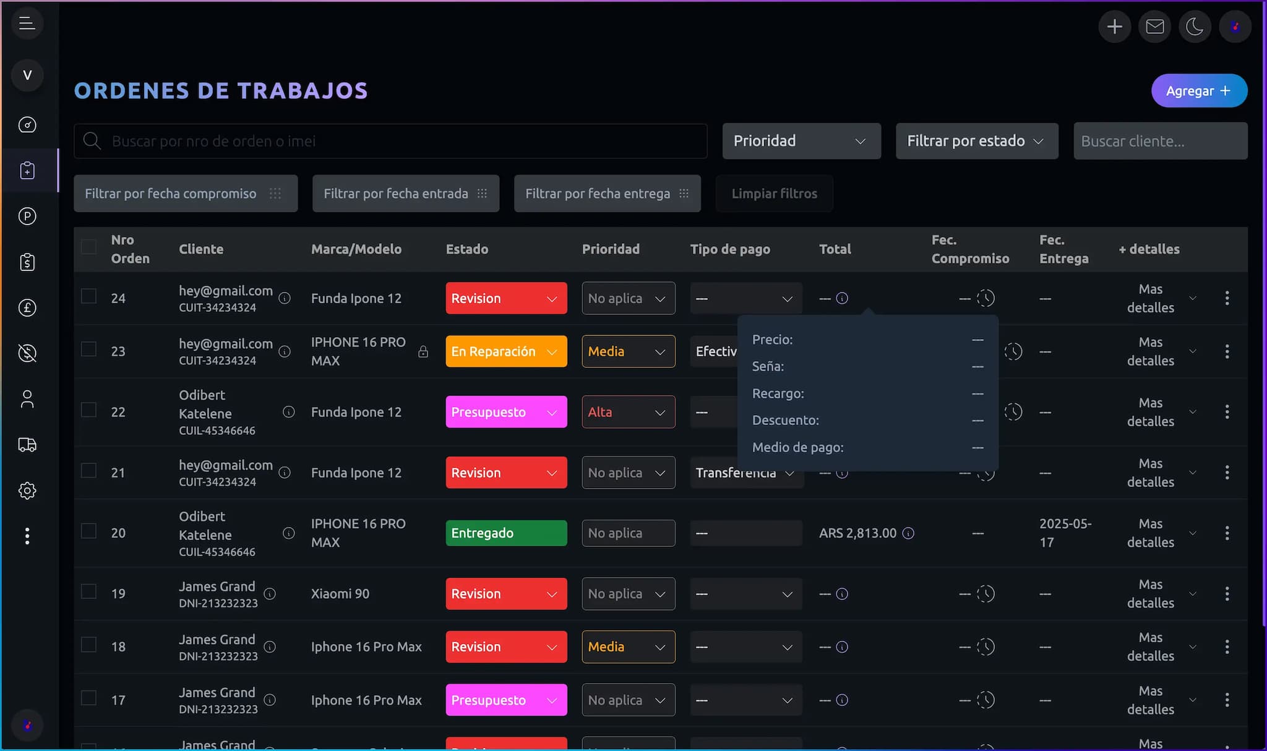Open the Prioridad filter dropdown
This screenshot has width=1267, height=751.
[x=801, y=141]
